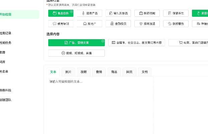Screen dimensions: 208x134
Task: Choose the 电商、实体门店 content type
Action: click(x=188, y=43)
